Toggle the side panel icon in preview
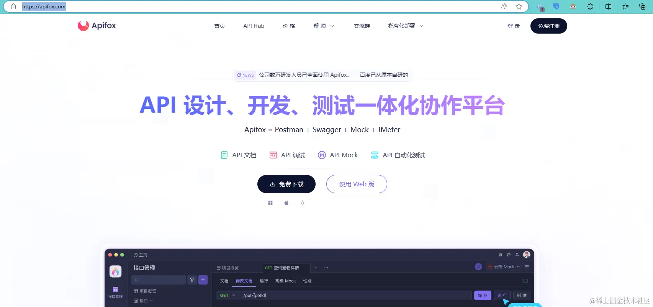This screenshot has width=653, height=307. pos(525,281)
